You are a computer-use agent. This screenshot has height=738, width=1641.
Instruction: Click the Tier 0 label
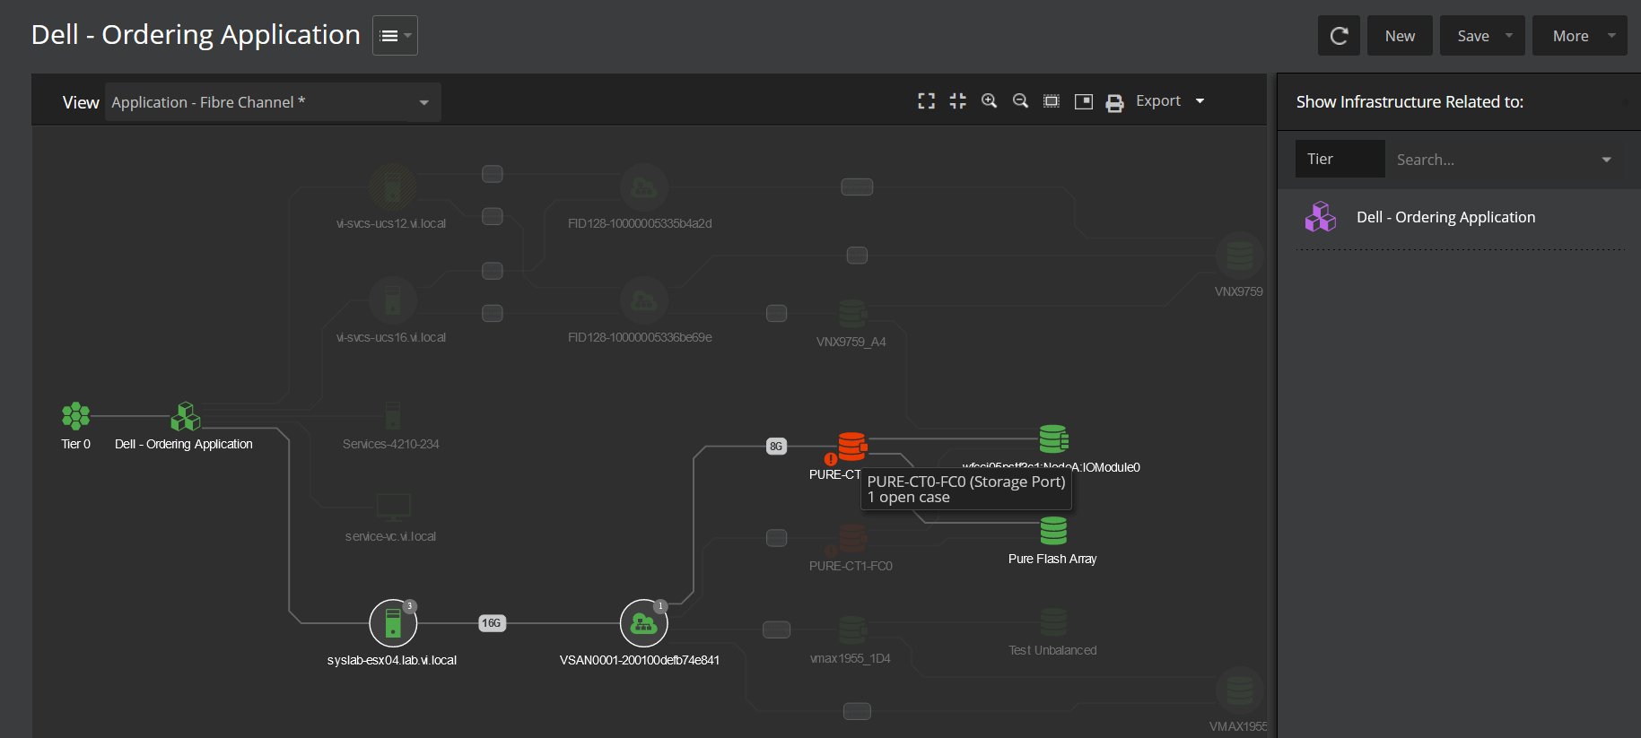75,444
